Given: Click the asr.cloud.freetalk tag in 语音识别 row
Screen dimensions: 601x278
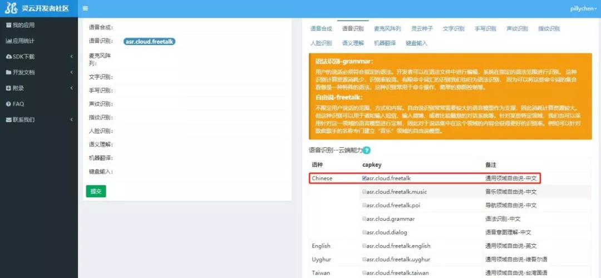Looking at the screenshot, I should point(150,42).
